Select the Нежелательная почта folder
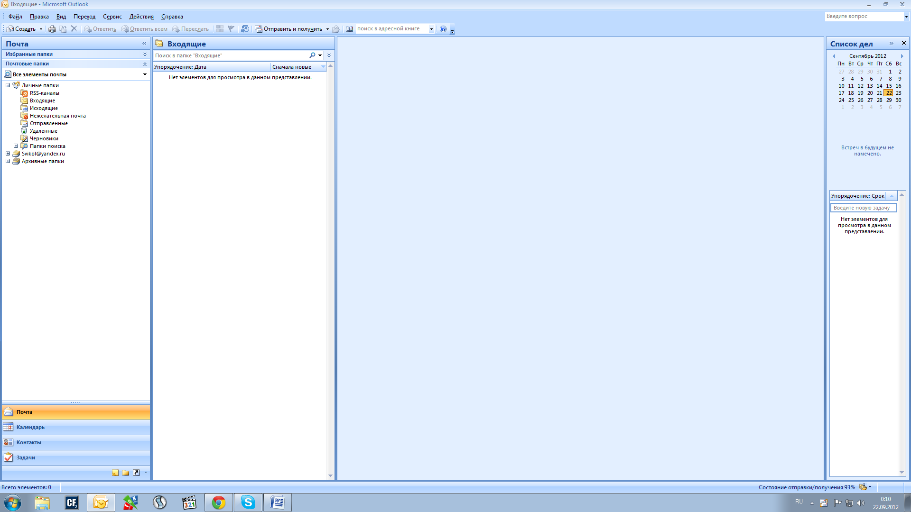The height and width of the screenshot is (512, 911). pos(57,116)
